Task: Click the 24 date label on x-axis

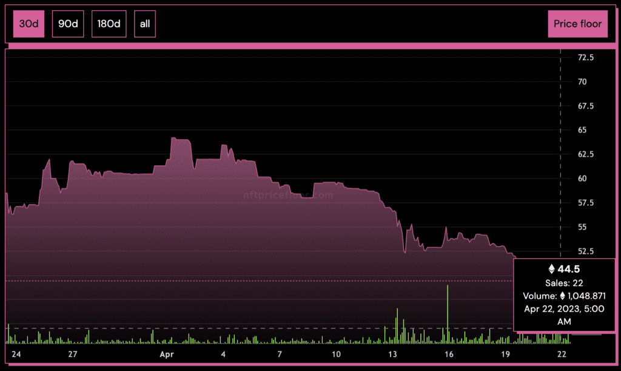Action: coord(16,354)
